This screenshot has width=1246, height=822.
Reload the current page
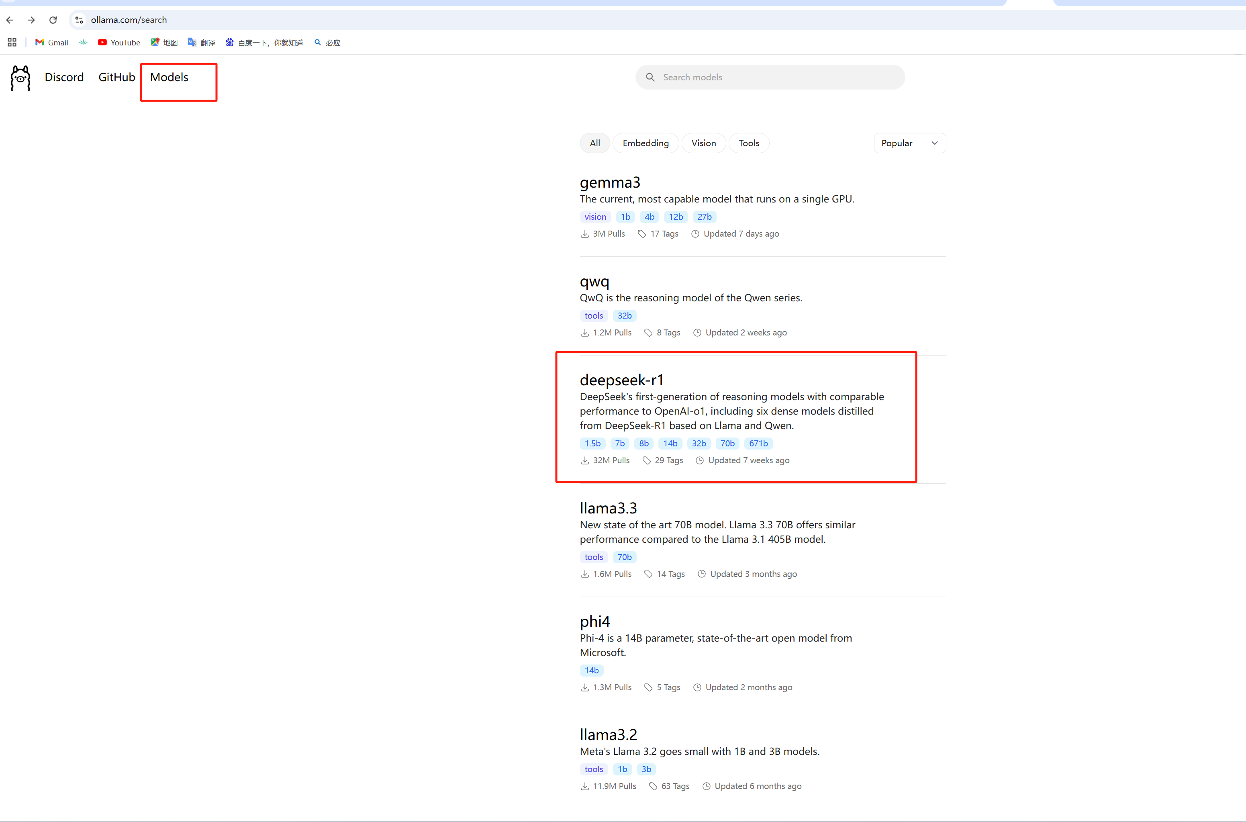pos(53,20)
